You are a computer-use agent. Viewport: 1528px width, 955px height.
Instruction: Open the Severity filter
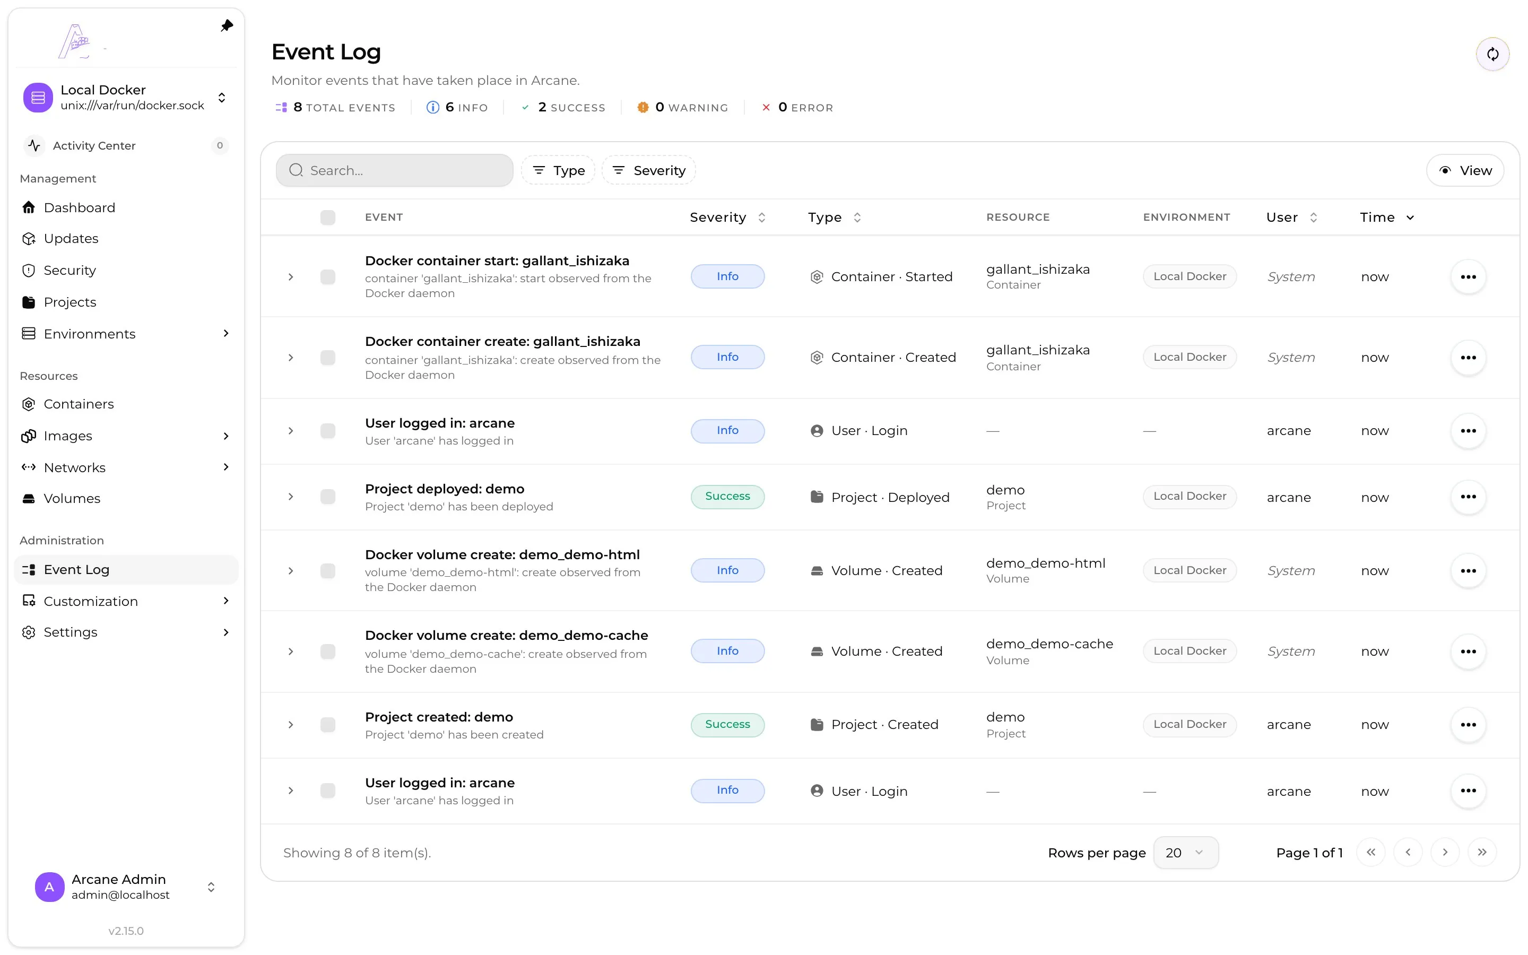648,170
